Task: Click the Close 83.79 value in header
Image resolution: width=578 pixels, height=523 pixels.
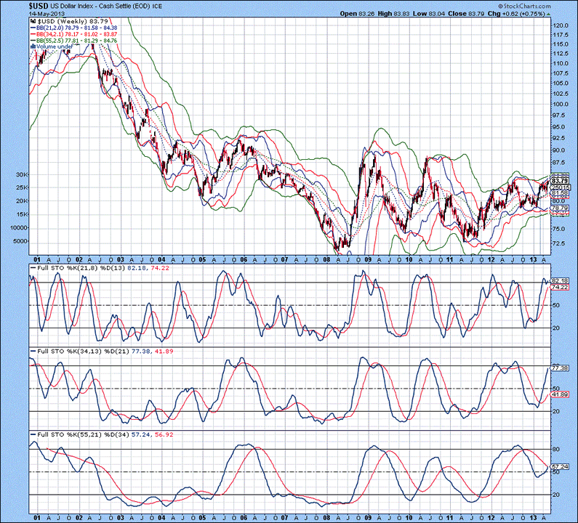Action: [x=474, y=13]
